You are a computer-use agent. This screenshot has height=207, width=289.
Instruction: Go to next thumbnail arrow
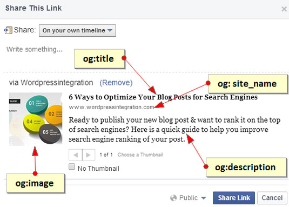tap(89, 155)
